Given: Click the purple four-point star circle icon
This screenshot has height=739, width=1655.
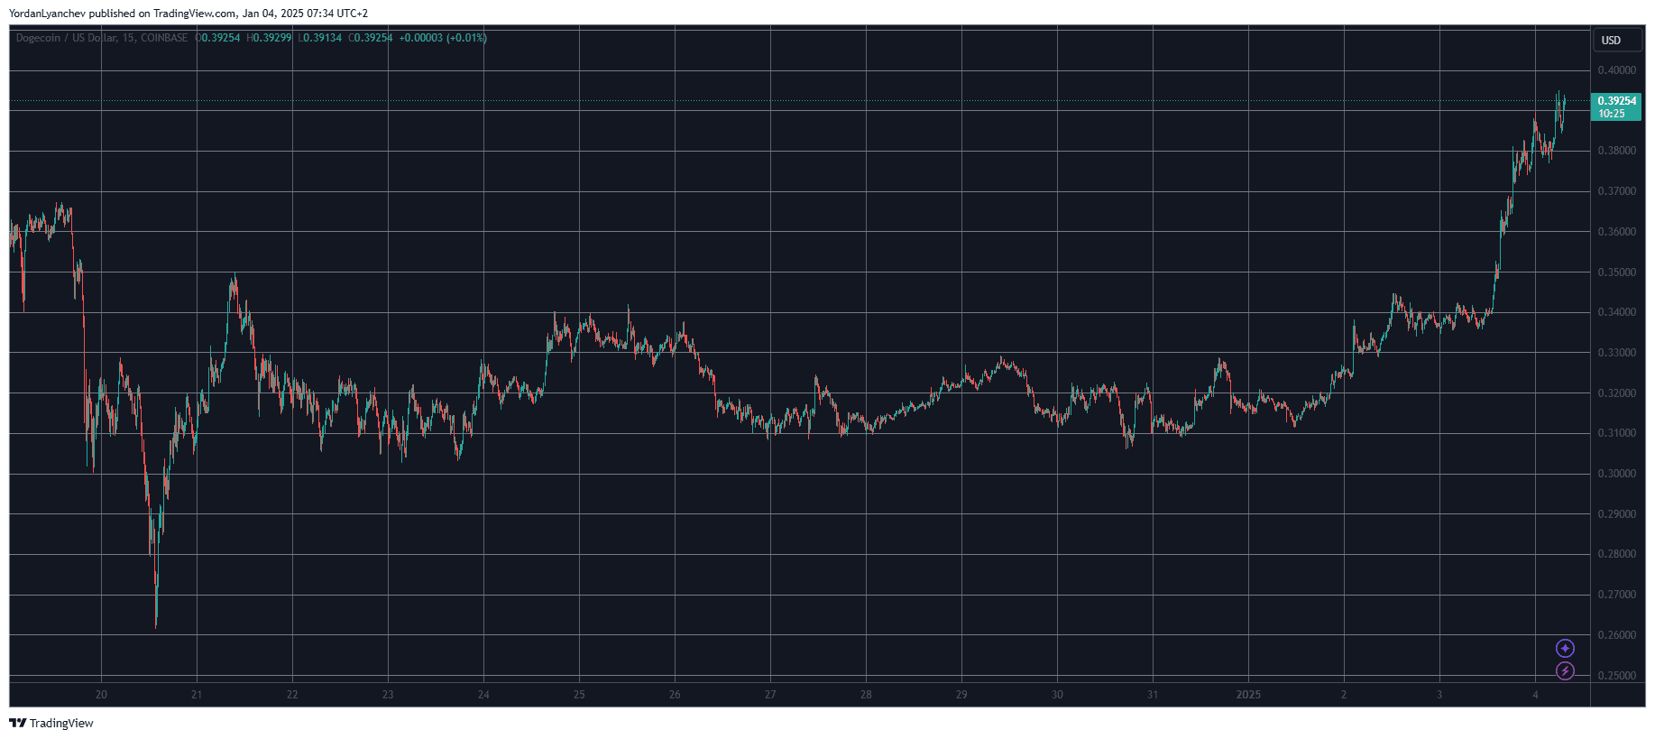Looking at the screenshot, I should coord(1565,648).
